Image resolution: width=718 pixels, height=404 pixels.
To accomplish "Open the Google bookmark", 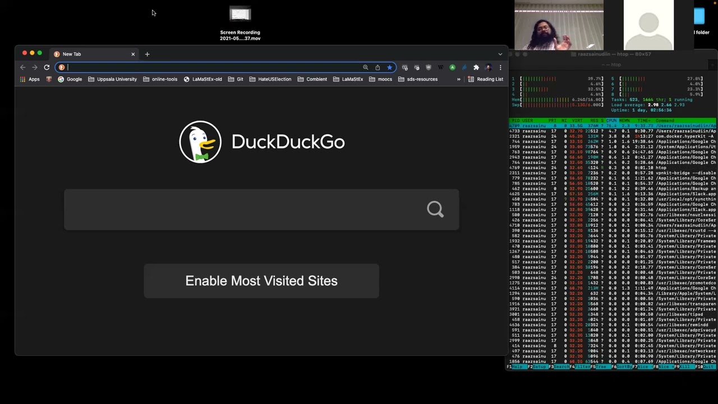I will pos(70,79).
